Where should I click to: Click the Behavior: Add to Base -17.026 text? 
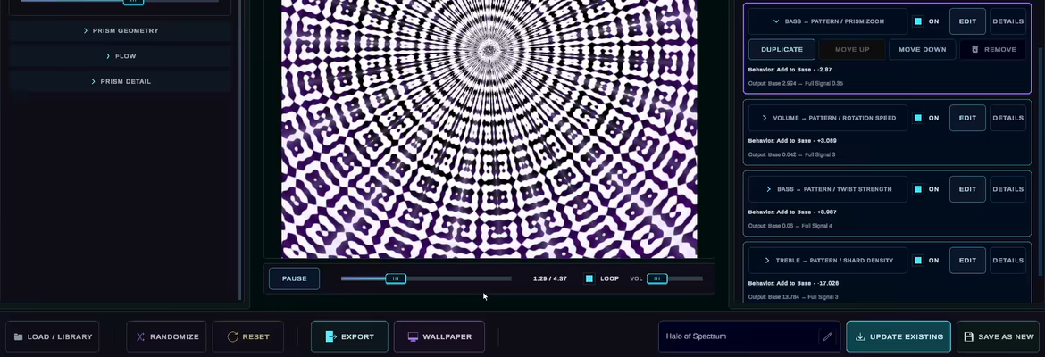[x=793, y=283]
